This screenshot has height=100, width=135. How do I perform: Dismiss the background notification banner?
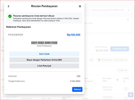[128, 19]
